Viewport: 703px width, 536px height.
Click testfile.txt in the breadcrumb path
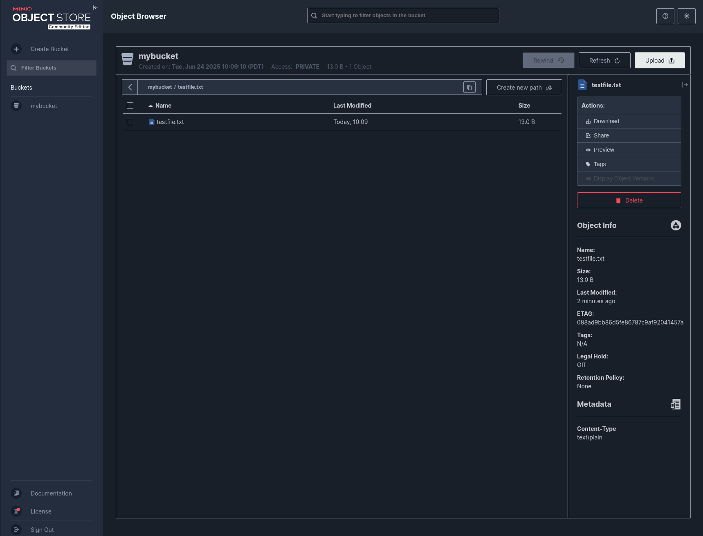coord(190,87)
